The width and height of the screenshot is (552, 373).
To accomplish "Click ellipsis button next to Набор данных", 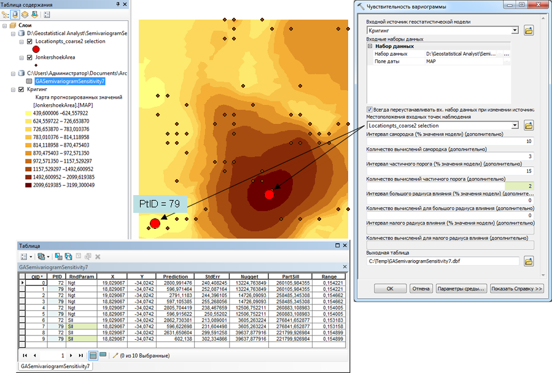I will tap(506, 54).
